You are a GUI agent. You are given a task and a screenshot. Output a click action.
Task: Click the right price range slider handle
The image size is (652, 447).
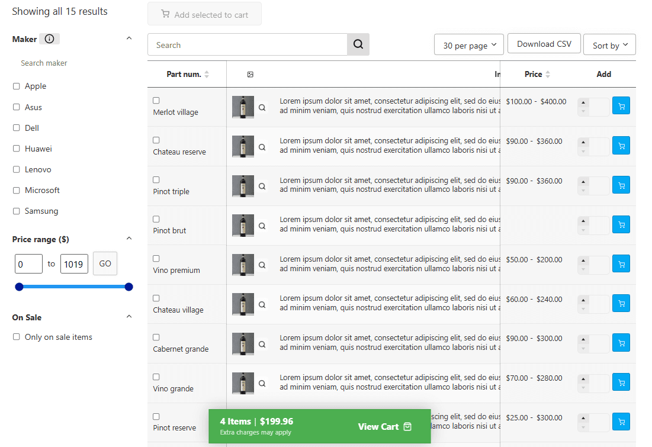point(129,287)
